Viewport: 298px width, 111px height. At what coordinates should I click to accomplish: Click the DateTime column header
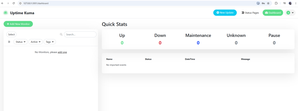click(190, 59)
